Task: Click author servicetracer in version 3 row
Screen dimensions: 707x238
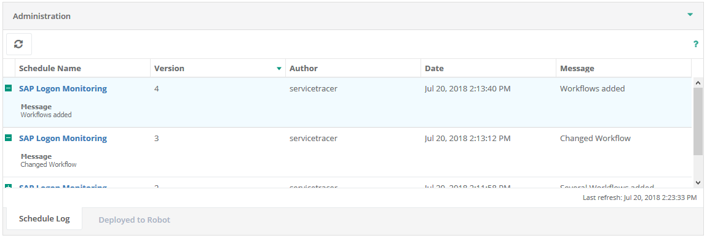Action: point(314,138)
